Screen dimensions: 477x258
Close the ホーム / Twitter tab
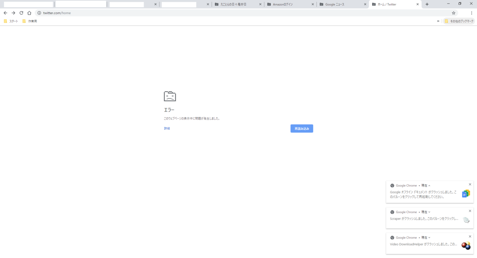(418, 4)
